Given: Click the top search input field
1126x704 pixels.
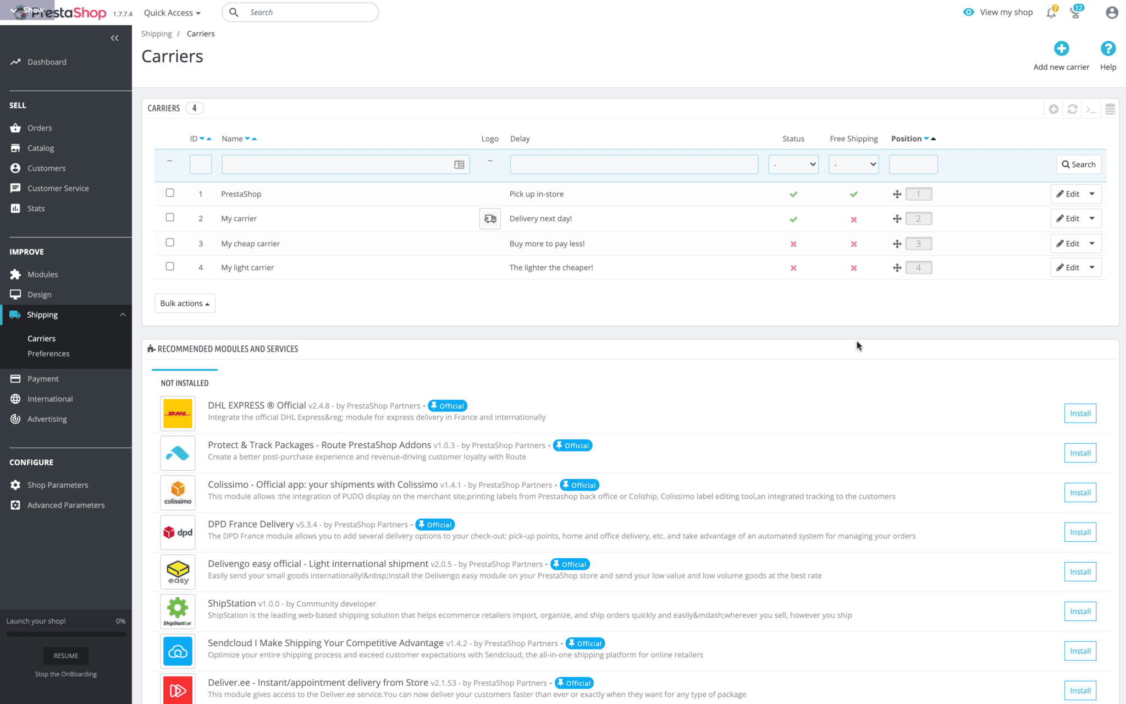Looking at the screenshot, I should [300, 12].
